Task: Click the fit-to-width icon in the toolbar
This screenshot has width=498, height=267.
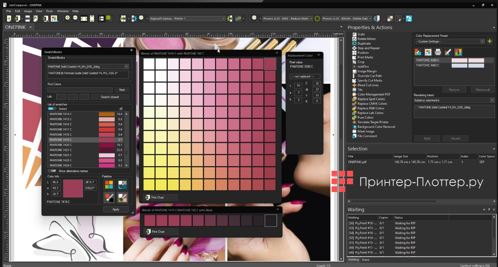Action: 83,18
